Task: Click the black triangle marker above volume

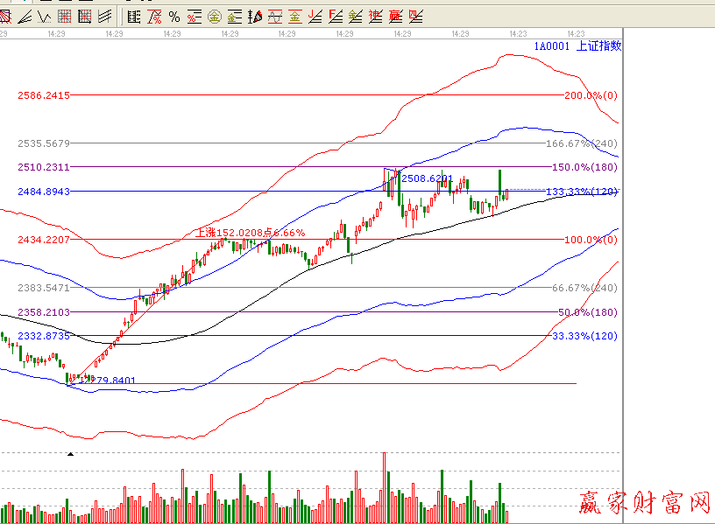Action: point(71,453)
